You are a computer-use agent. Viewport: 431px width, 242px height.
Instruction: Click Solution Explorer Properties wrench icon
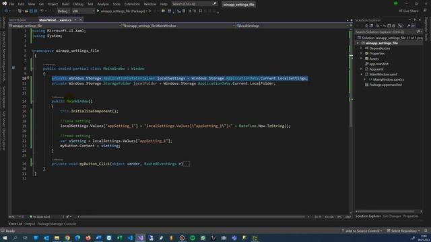[x=409, y=26]
